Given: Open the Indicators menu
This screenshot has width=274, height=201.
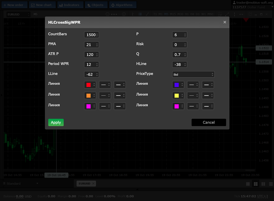Looking at the screenshot, I should 71,5.
